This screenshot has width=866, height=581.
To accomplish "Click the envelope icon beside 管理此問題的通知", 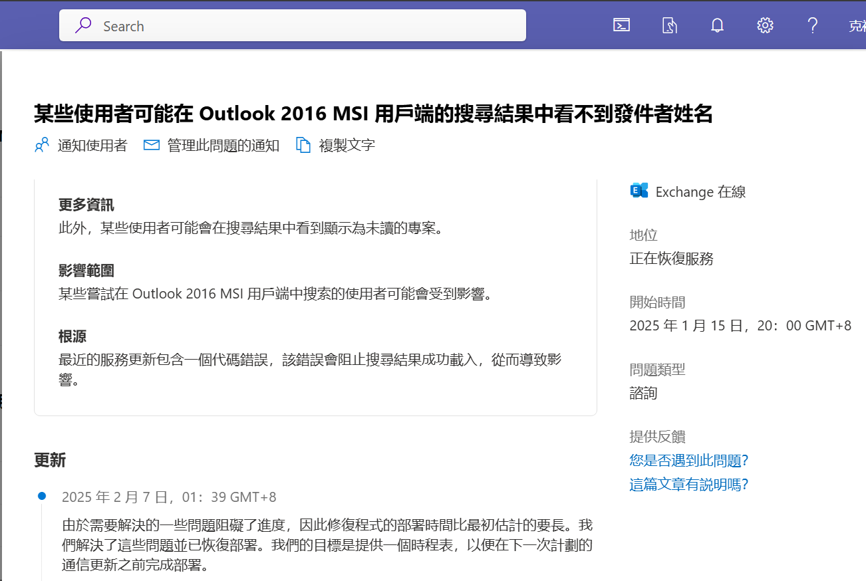I will point(152,145).
